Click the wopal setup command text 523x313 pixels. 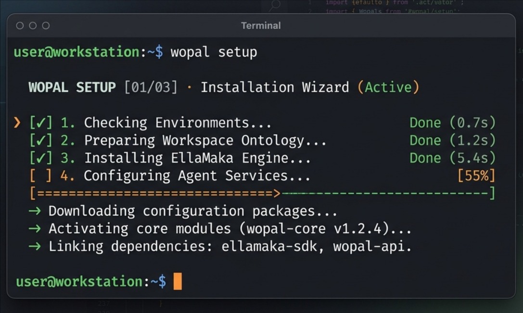tap(214, 52)
